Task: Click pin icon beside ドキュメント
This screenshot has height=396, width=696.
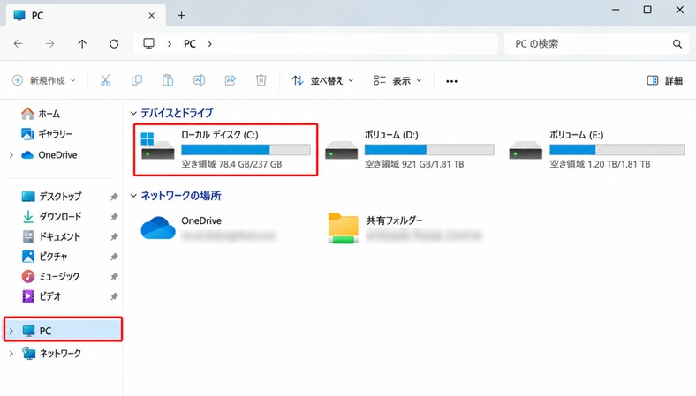Action: [x=114, y=236]
